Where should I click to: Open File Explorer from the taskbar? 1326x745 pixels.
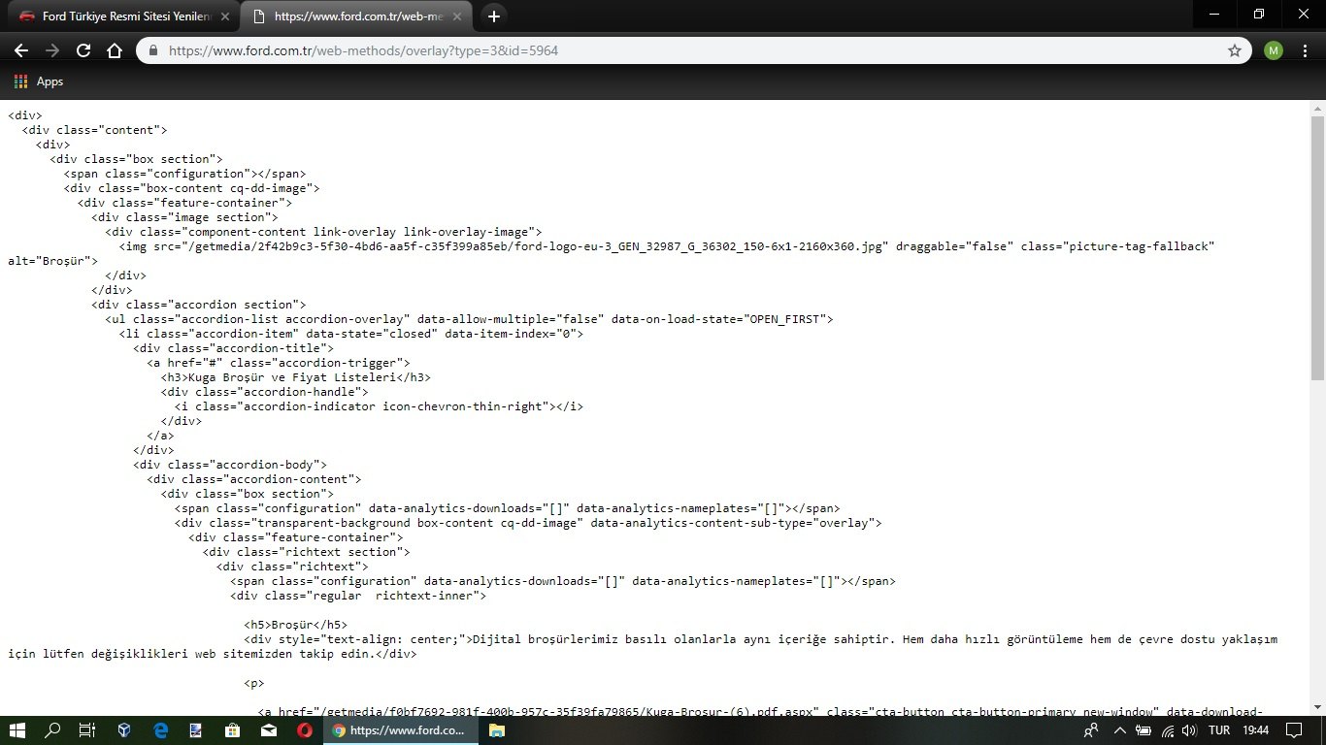(496, 730)
